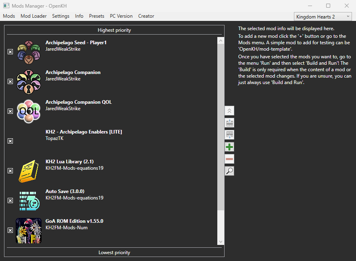Open the Creator menu
Image resolution: width=356 pixels, height=261 pixels.
(x=146, y=16)
